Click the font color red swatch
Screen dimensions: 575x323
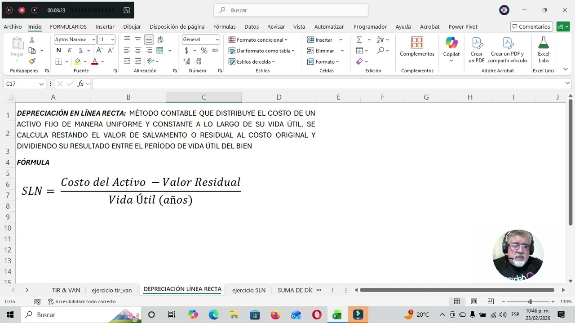[94, 61]
